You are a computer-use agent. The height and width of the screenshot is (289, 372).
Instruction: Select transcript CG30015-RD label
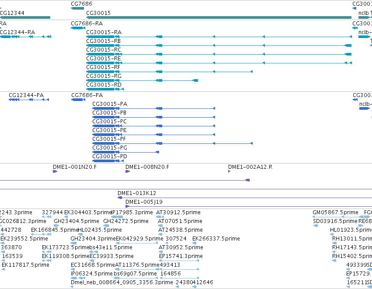(104, 85)
